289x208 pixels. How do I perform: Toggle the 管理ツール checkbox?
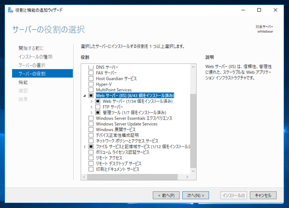pyautogui.click(x=98, y=112)
